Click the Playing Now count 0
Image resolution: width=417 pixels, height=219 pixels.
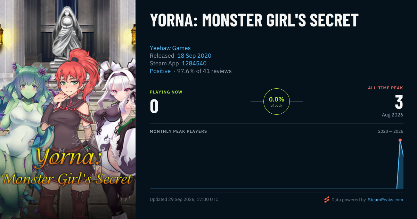[x=154, y=106]
